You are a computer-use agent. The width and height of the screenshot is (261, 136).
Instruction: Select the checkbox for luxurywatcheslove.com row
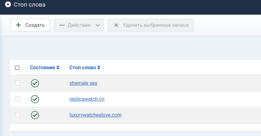point(17,115)
